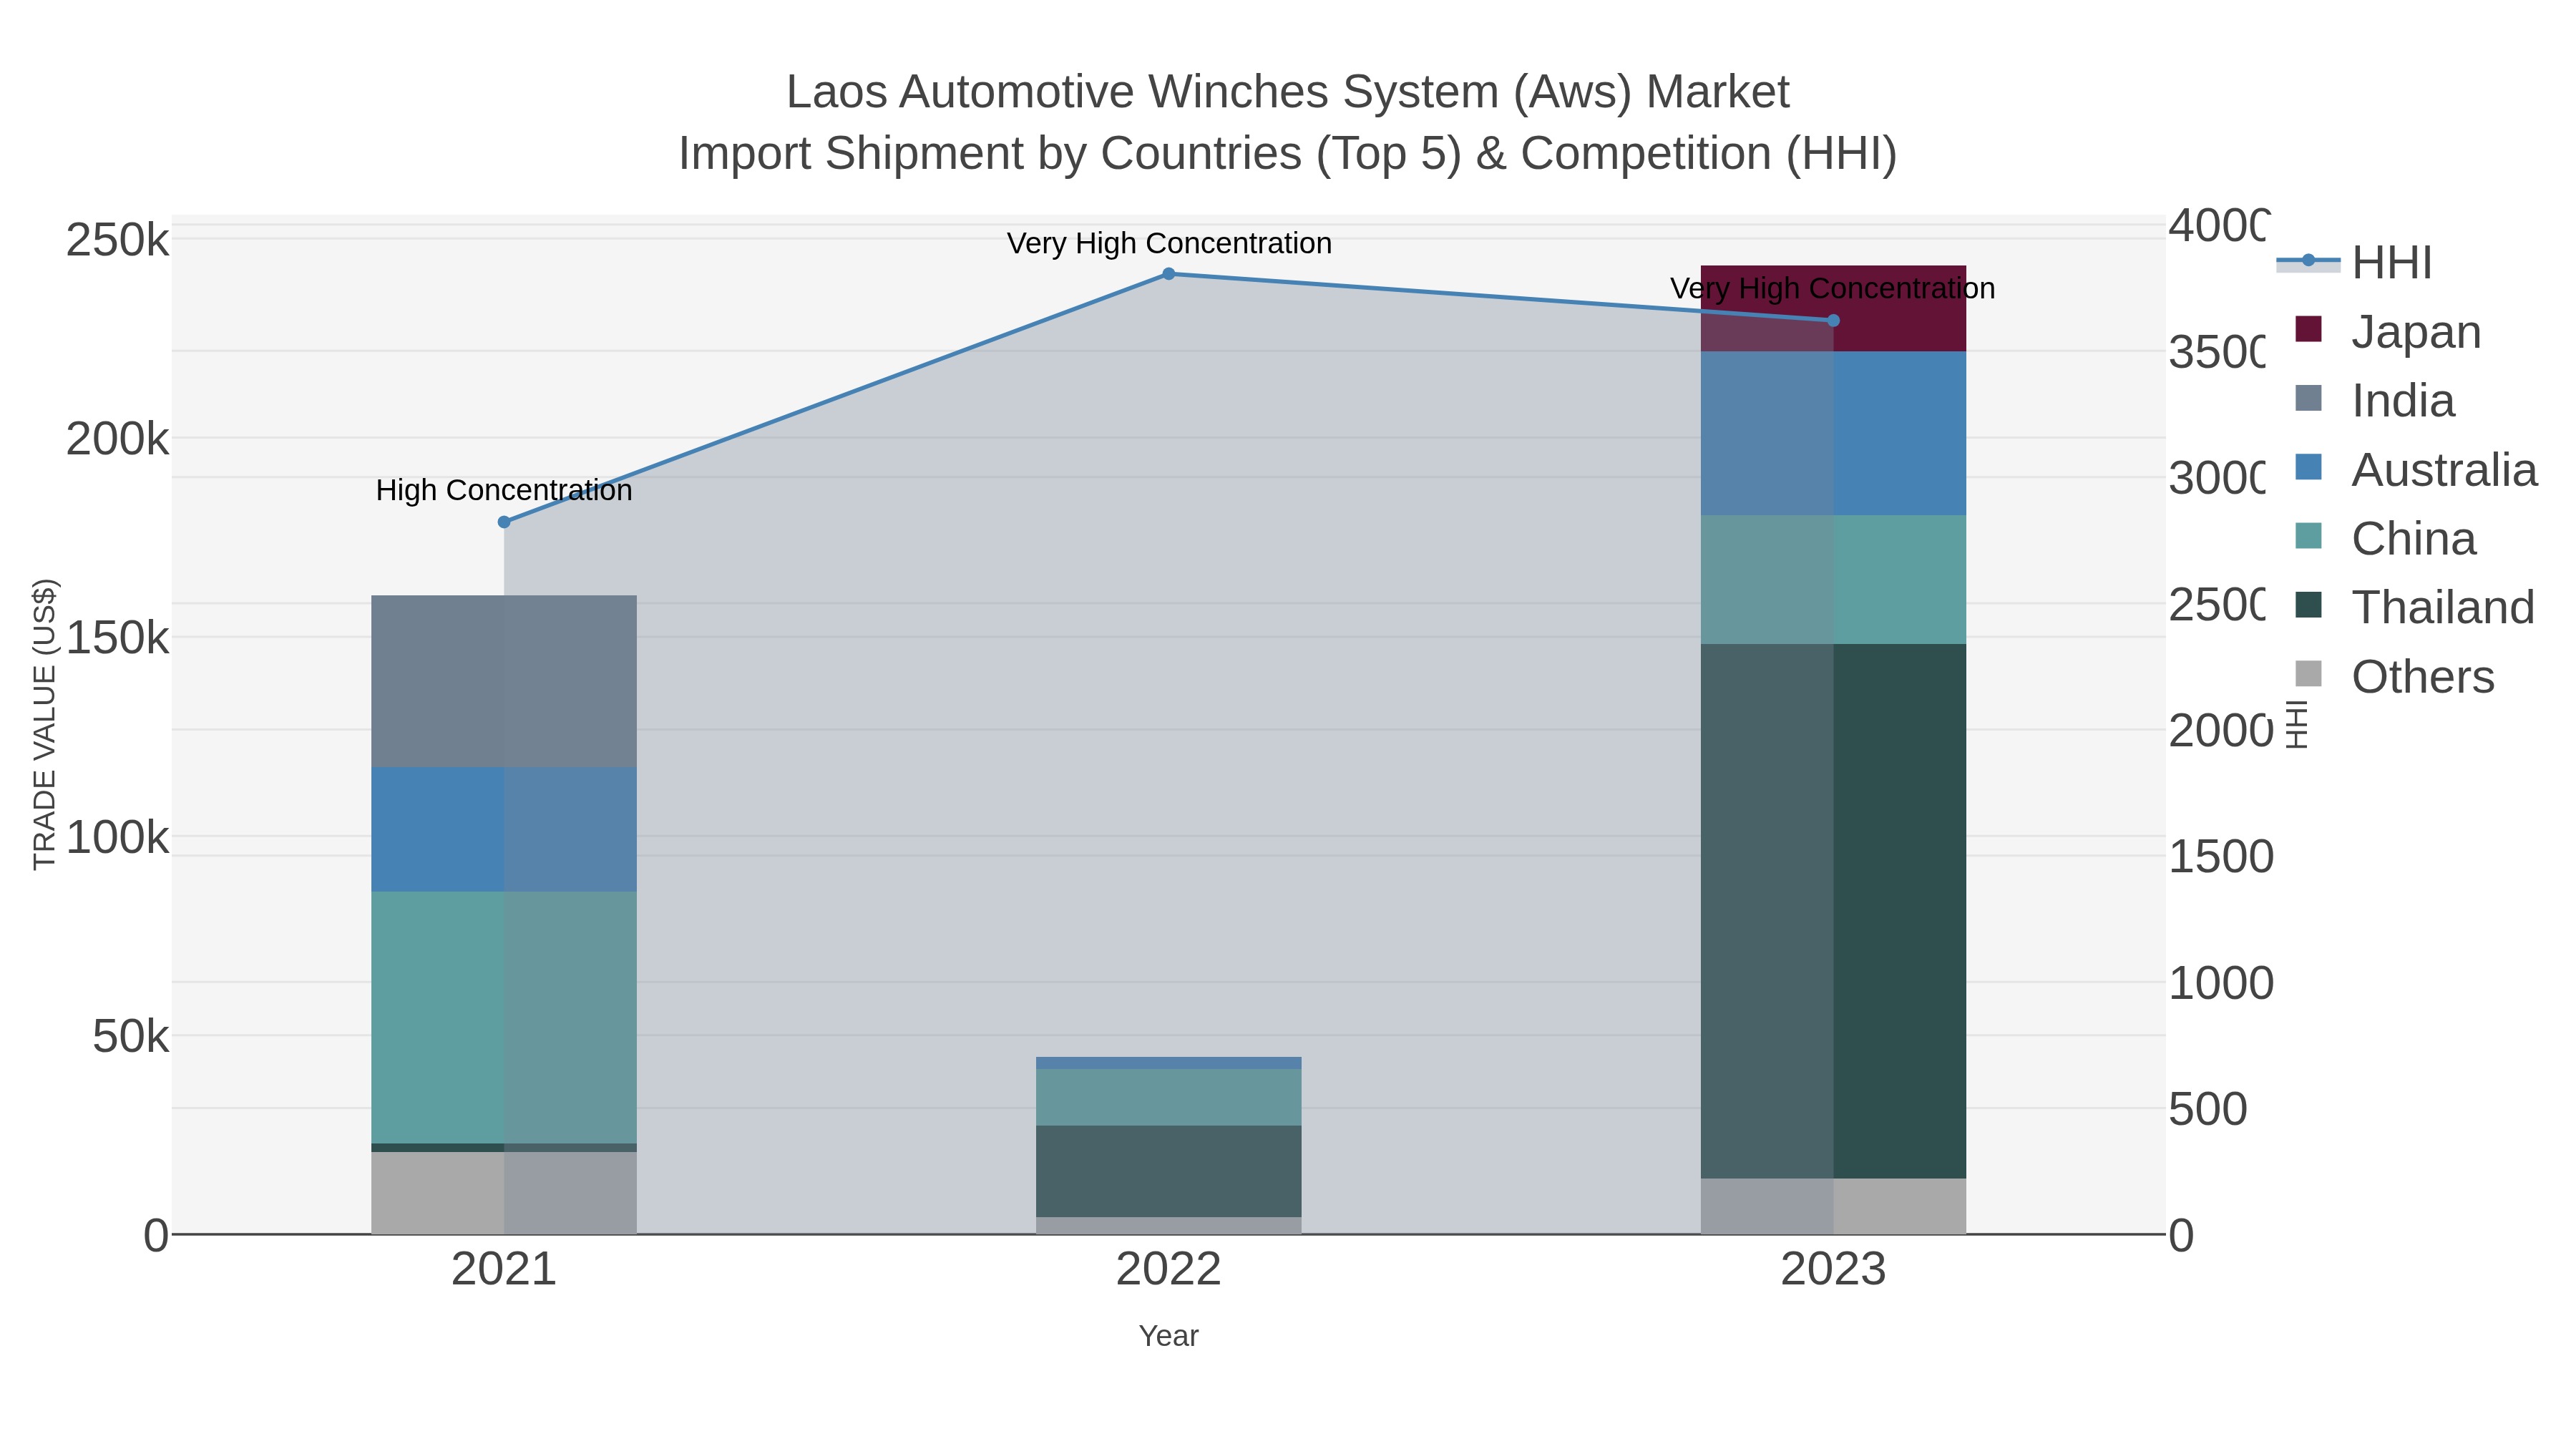Click the China segment of the 2021 bar

pyautogui.click(x=504, y=1018)
